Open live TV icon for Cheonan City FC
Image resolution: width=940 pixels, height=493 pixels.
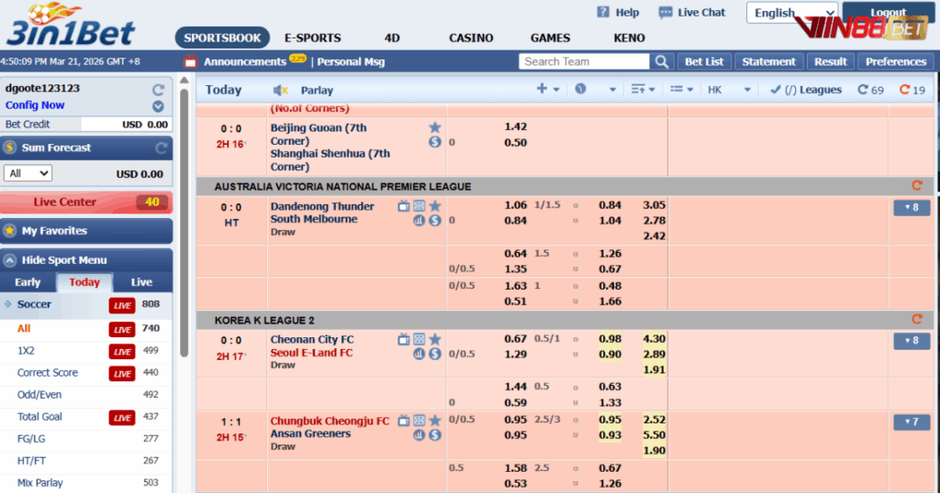pos(404,340)
